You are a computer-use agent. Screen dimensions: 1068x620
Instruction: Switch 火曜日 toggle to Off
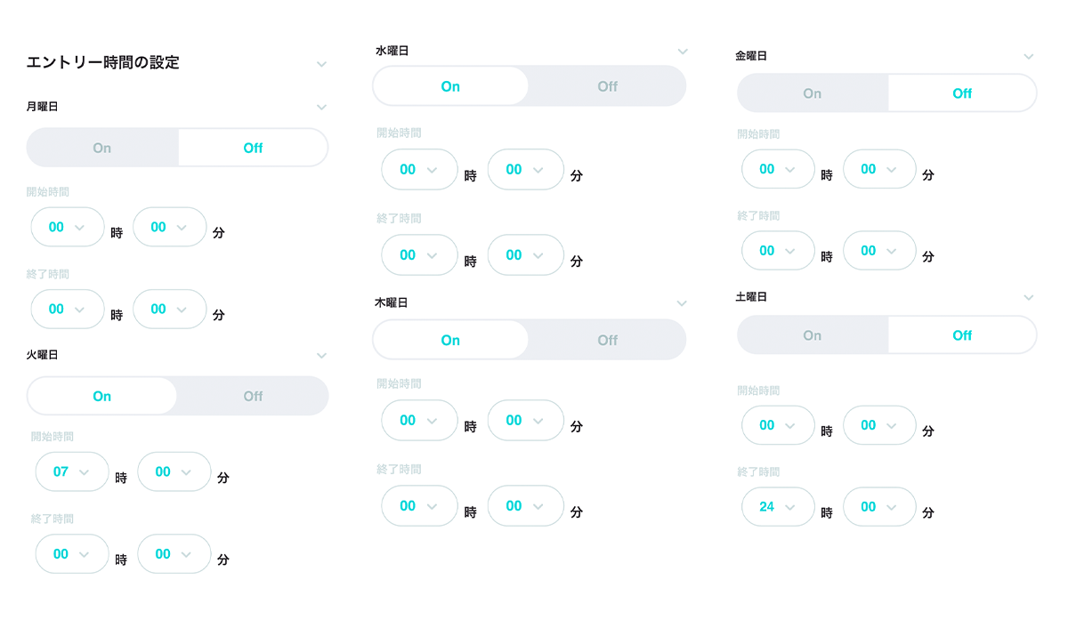(x=253, y=396)
